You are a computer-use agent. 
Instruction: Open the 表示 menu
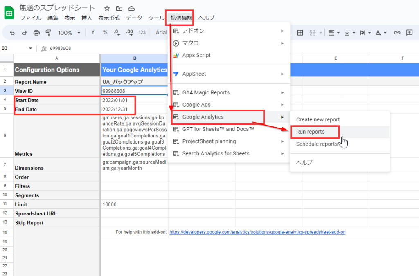pyautogui.click(x=70, y=18)
